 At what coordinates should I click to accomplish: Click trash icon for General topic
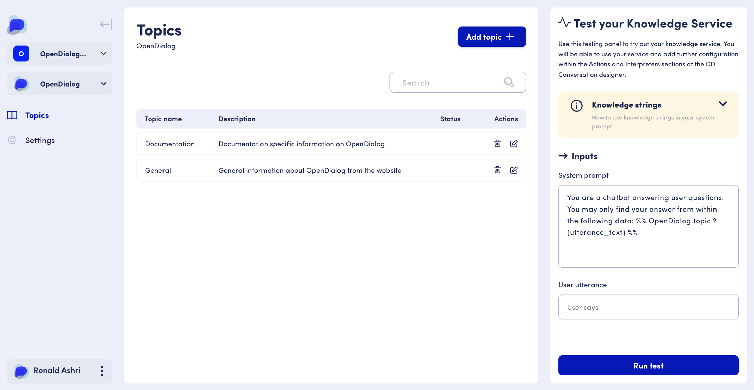click(497, 170)
